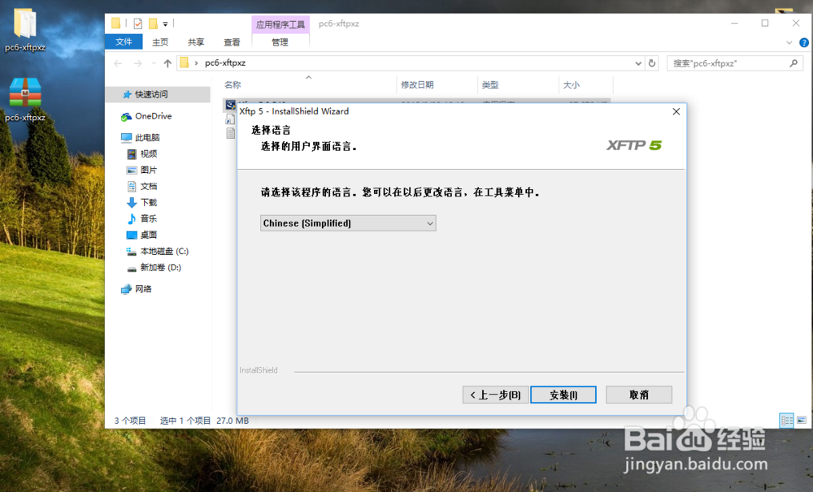Switch to the 主页 ribbon tab
The image size is (813, 492).
pyautogui.click(x=159, y=42)
